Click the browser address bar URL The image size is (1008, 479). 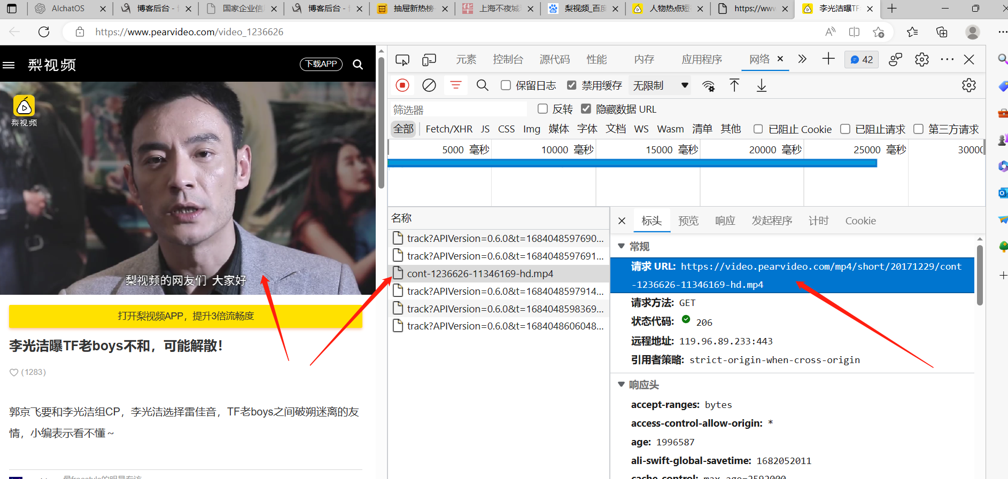tap(189, 32)
